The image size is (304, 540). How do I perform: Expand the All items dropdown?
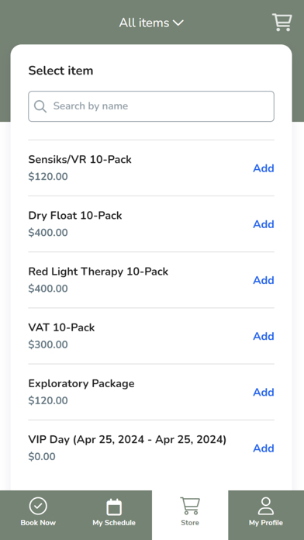click(x=151, y=22)
